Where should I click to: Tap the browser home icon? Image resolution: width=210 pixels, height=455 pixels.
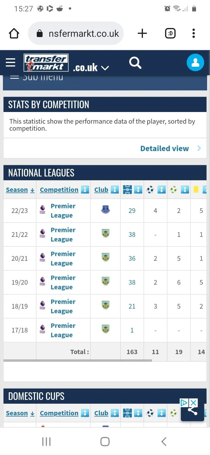14,34
